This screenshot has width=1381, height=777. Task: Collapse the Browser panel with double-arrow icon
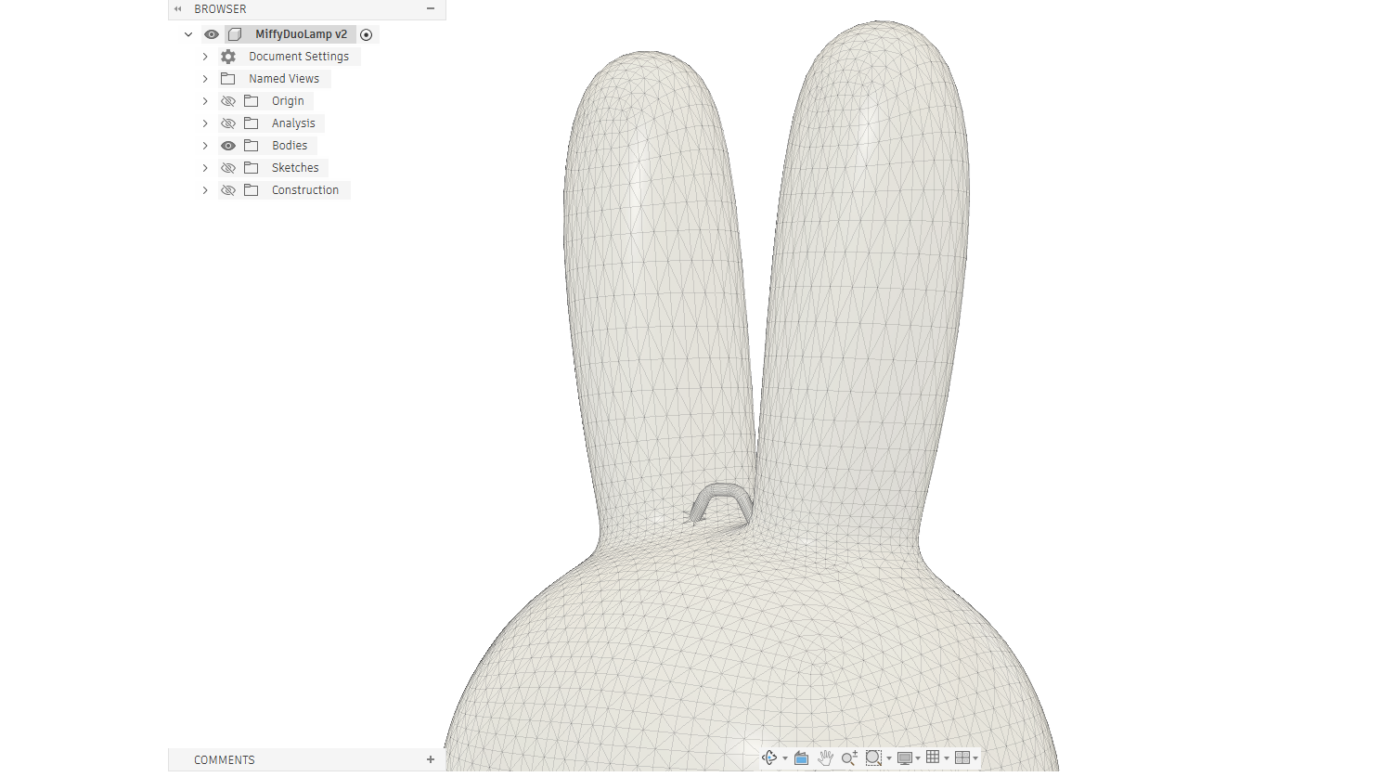[x=178, y=9]
